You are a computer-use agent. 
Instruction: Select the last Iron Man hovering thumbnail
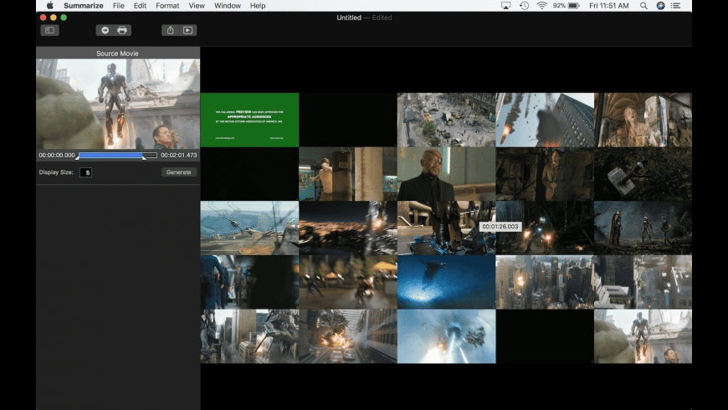(643, 336)
